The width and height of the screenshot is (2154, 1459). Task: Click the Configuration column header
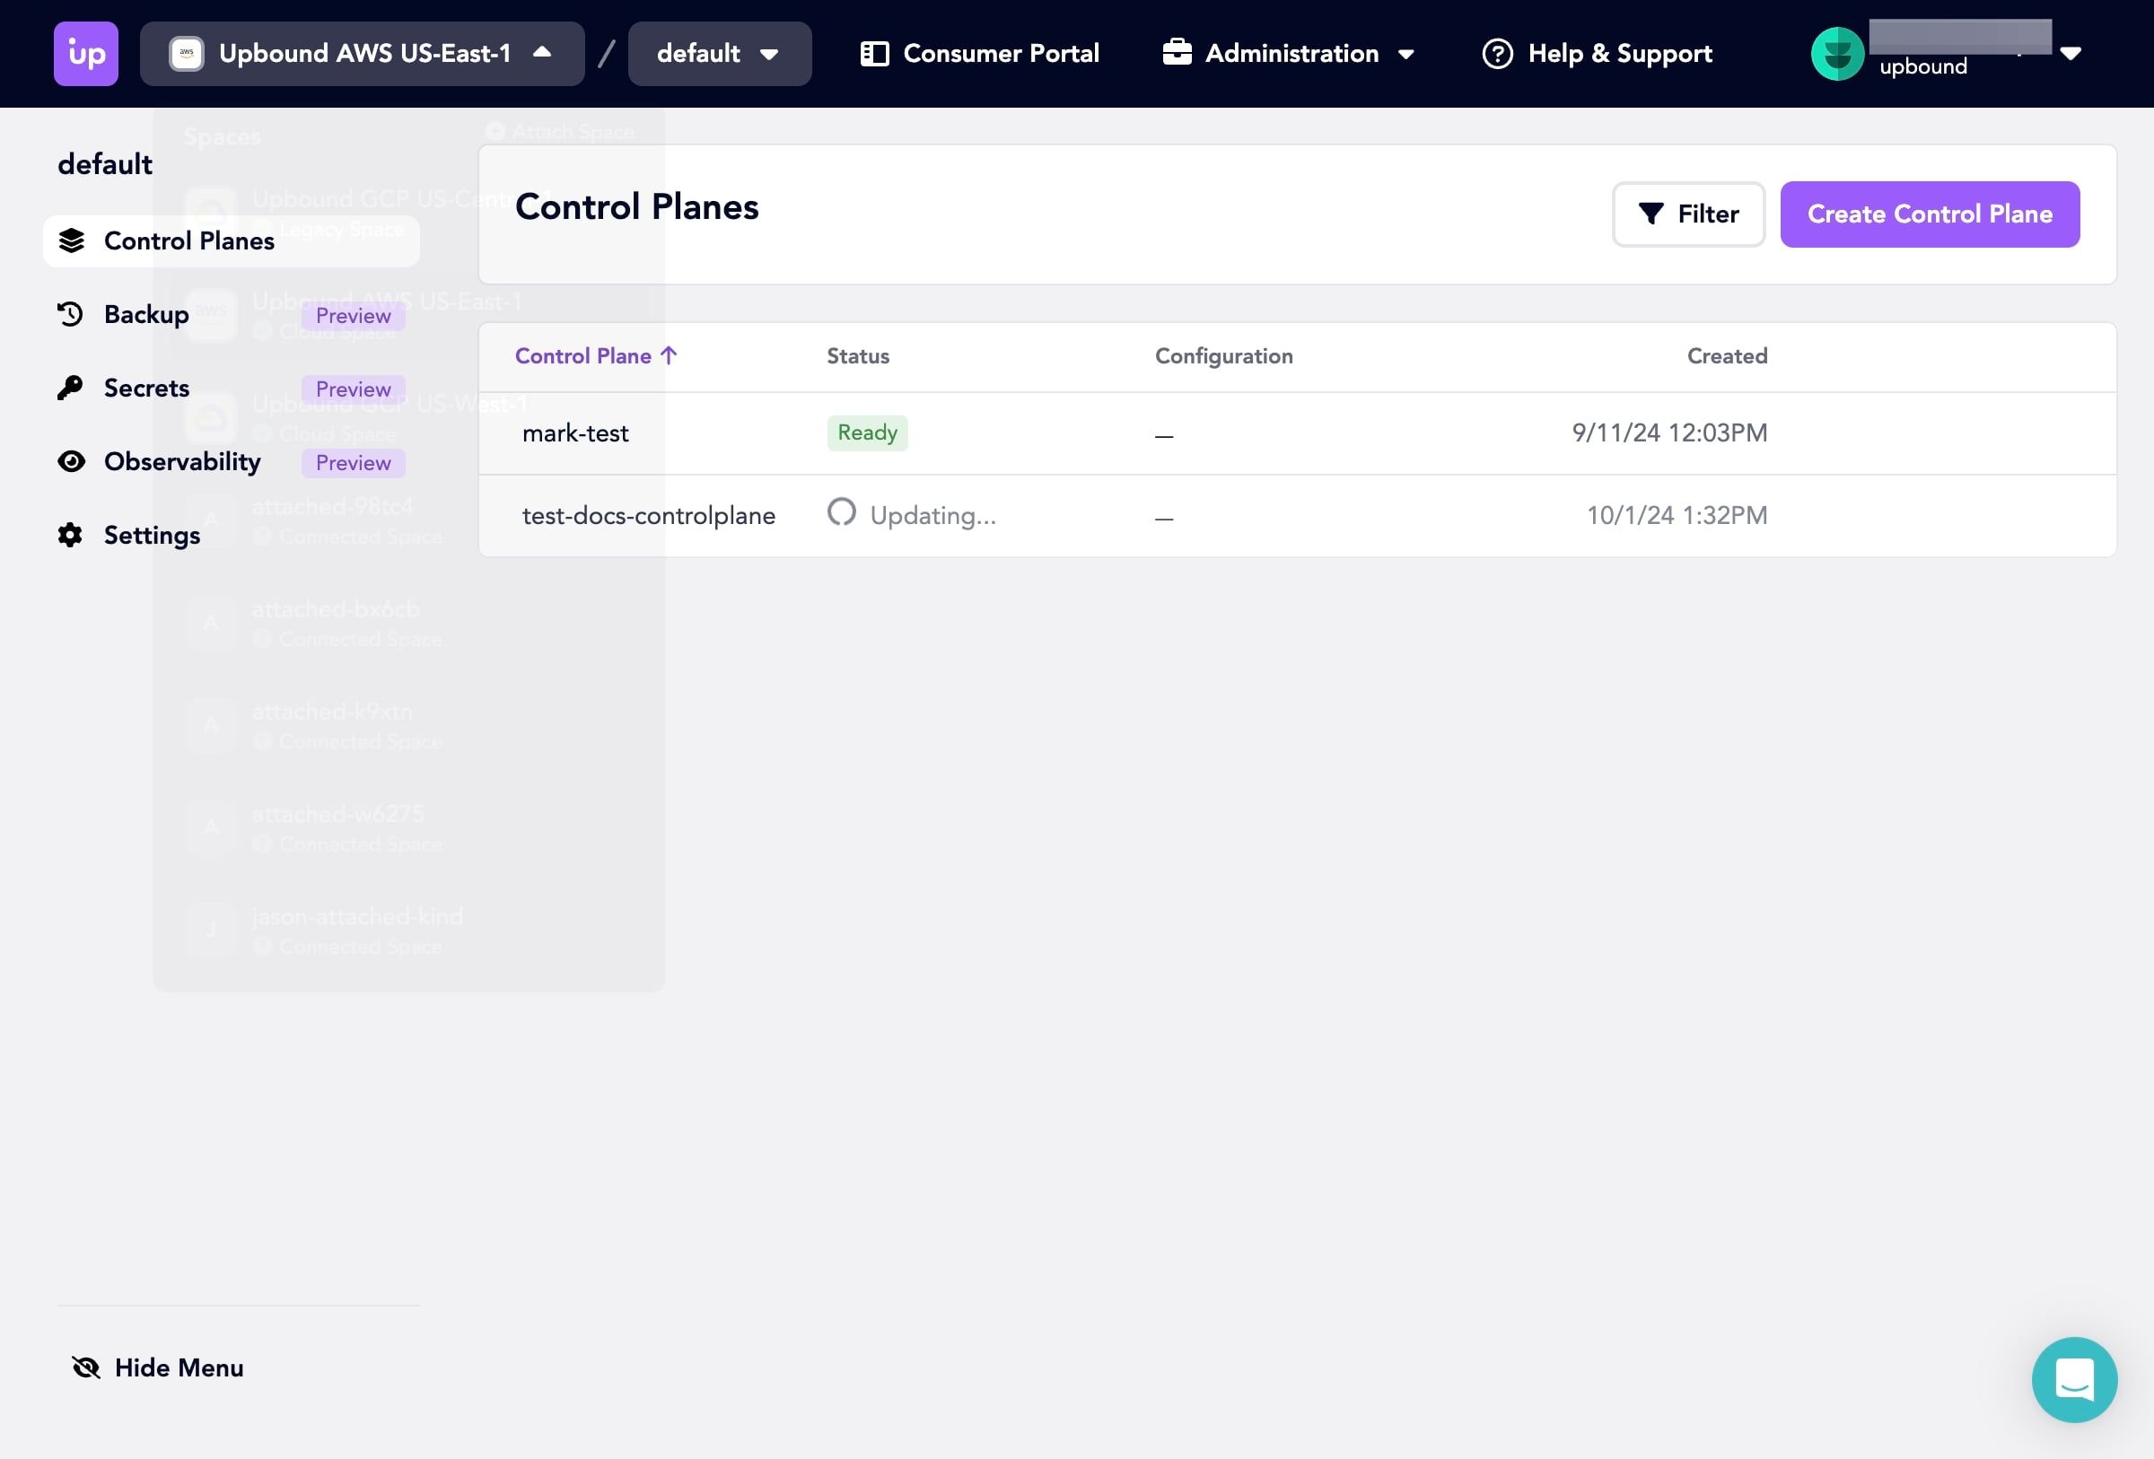coord(1223,355)
